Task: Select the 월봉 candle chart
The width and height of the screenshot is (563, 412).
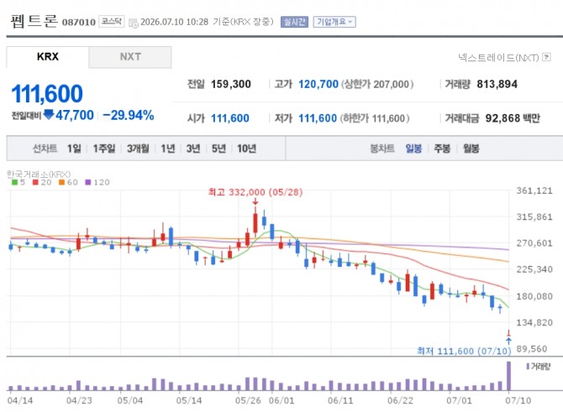Action: tap(471, 148)
